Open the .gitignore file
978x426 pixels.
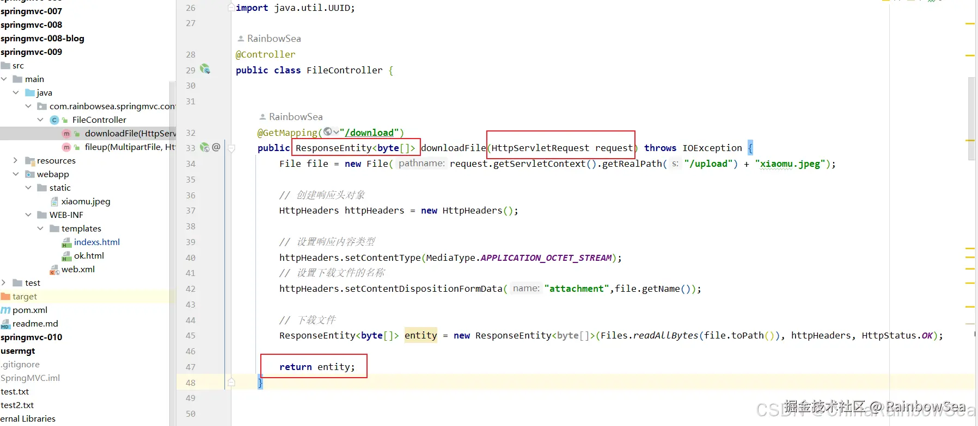coord(20,364)
